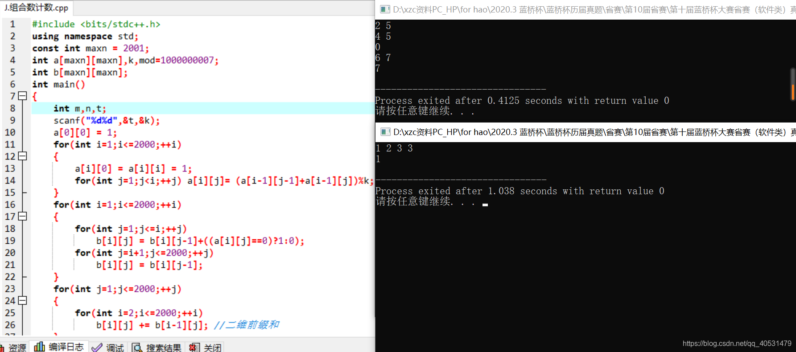Collapse the main function fold at line 7

tap(23, 96)
